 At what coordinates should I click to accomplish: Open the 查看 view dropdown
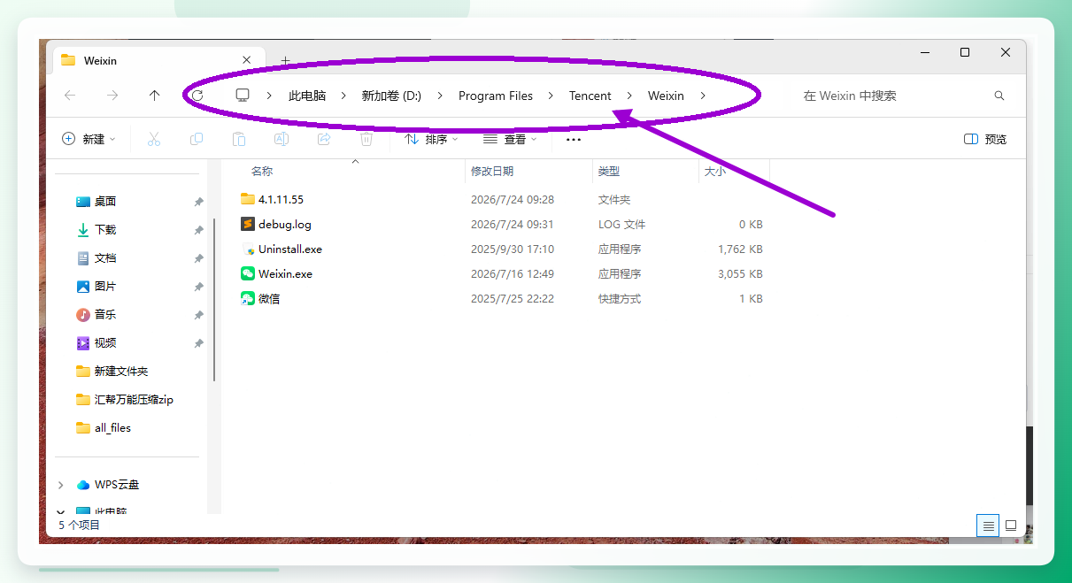pos(510,139)
